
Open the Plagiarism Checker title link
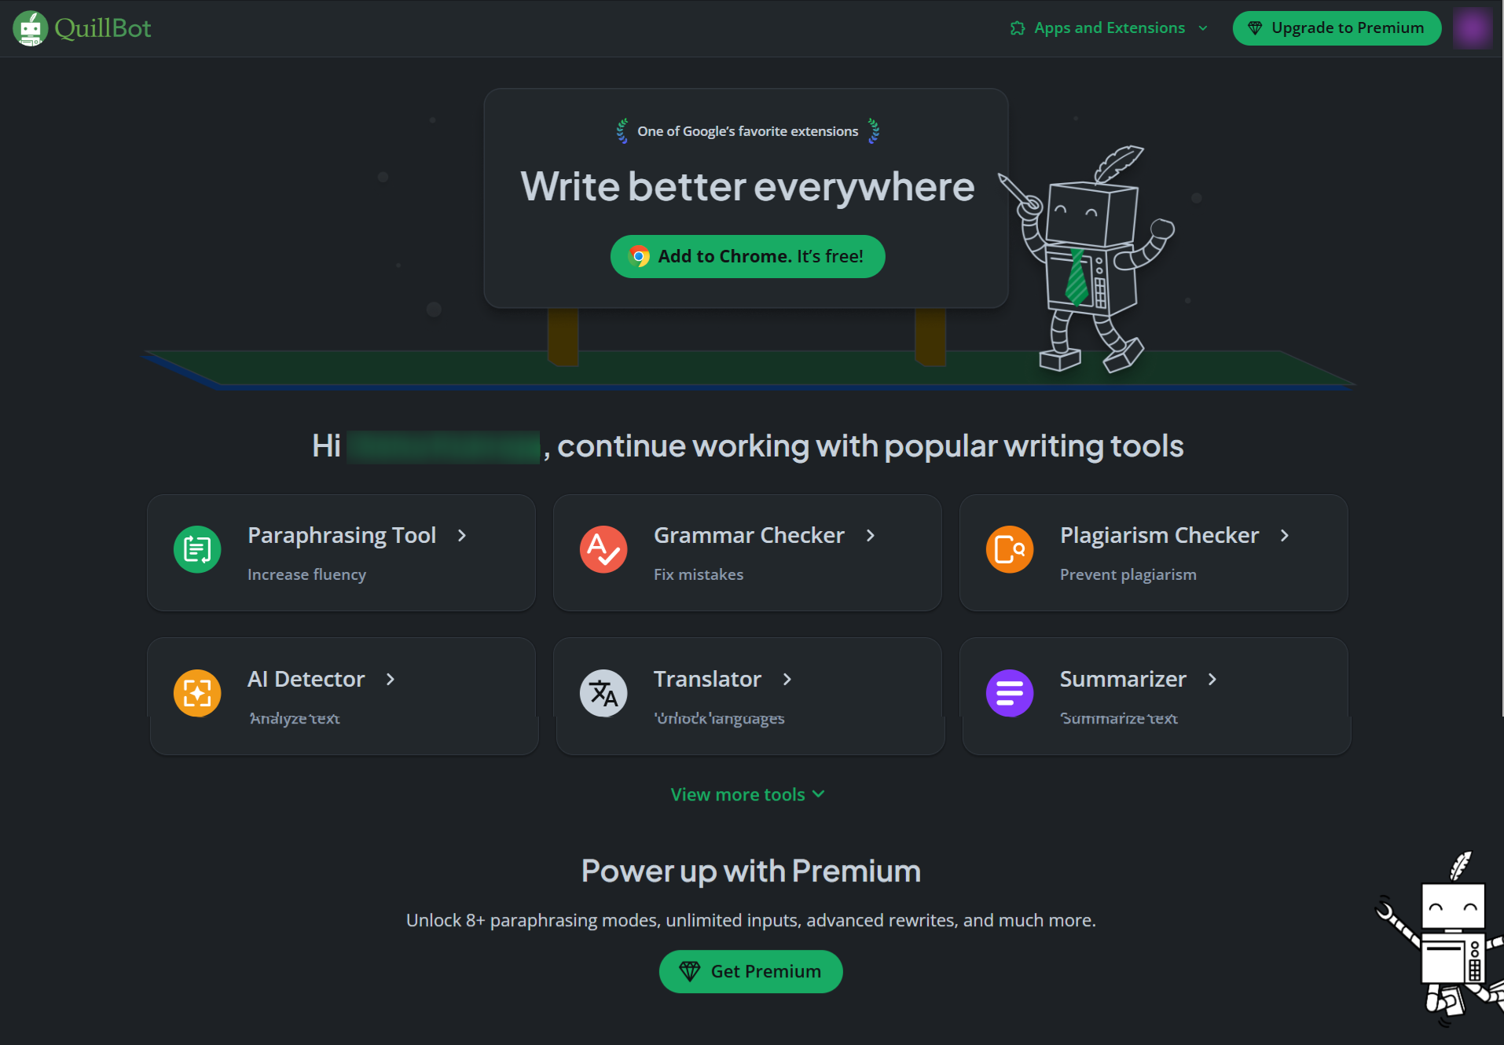1159,535
